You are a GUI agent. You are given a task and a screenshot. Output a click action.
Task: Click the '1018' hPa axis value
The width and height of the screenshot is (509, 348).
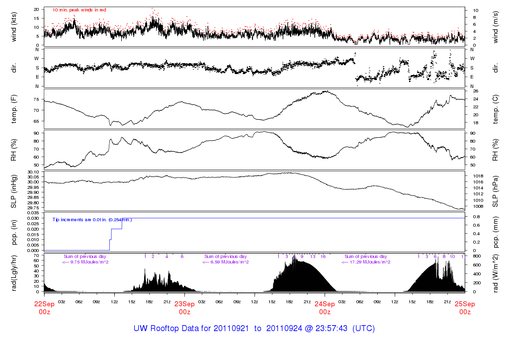point(478,176)
